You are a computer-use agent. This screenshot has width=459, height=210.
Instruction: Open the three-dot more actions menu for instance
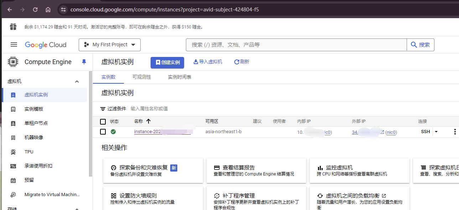click(x=455, y=132)
